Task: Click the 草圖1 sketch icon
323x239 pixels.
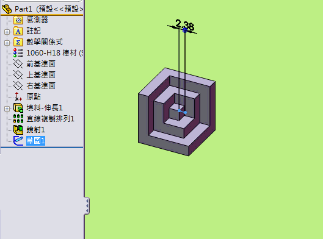Action: 18,141
